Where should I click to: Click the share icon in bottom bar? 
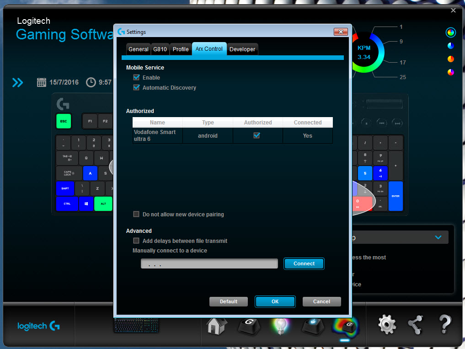point(416,325)
